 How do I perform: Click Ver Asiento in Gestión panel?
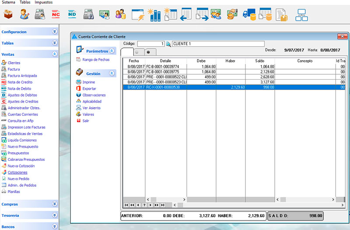pyautogui.click(x=91, y=108)
